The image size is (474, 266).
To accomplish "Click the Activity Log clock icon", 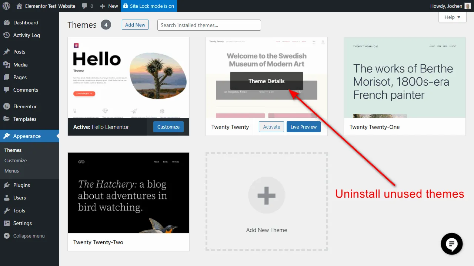I will click(7, 35).
